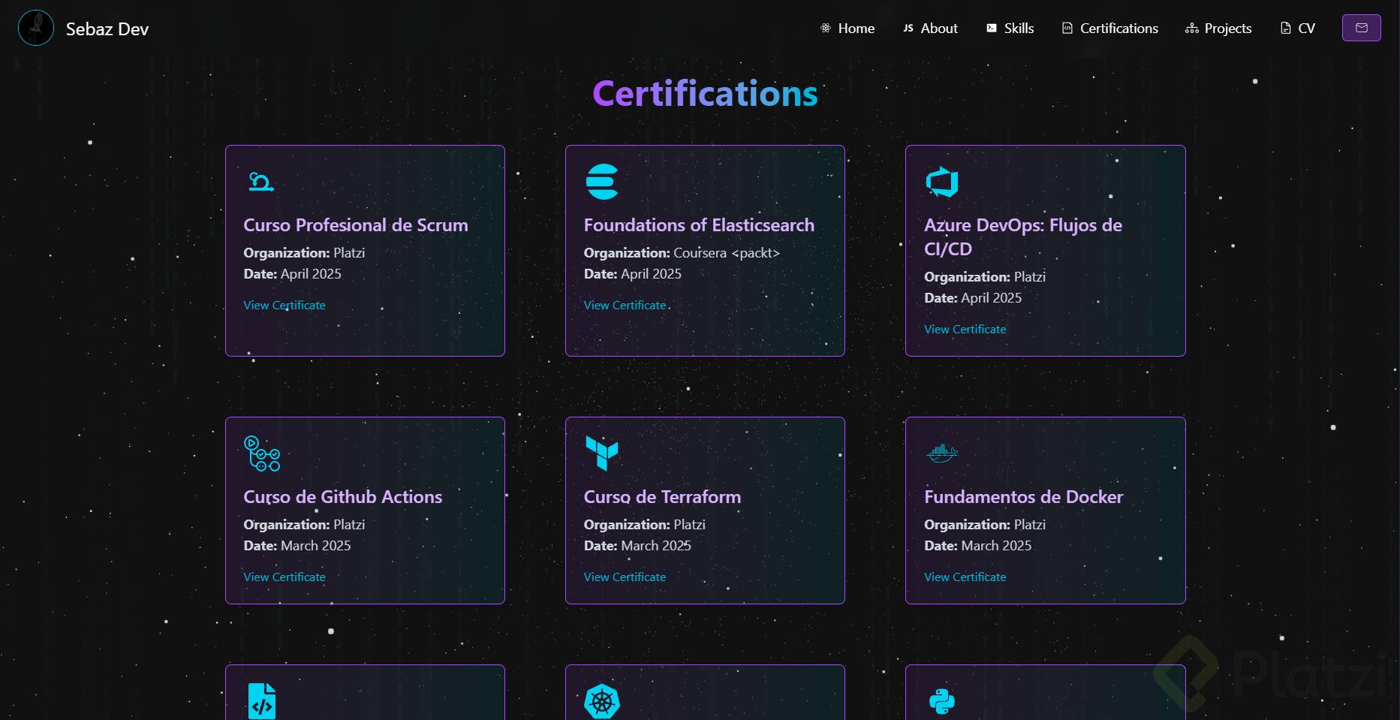Click the Terraform logo icon
This screenshot has height=720, width=1400.
(x=601, y=453)
